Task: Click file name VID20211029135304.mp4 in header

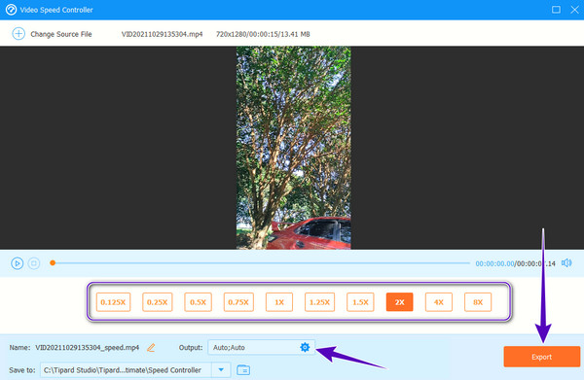Action: 162,34
